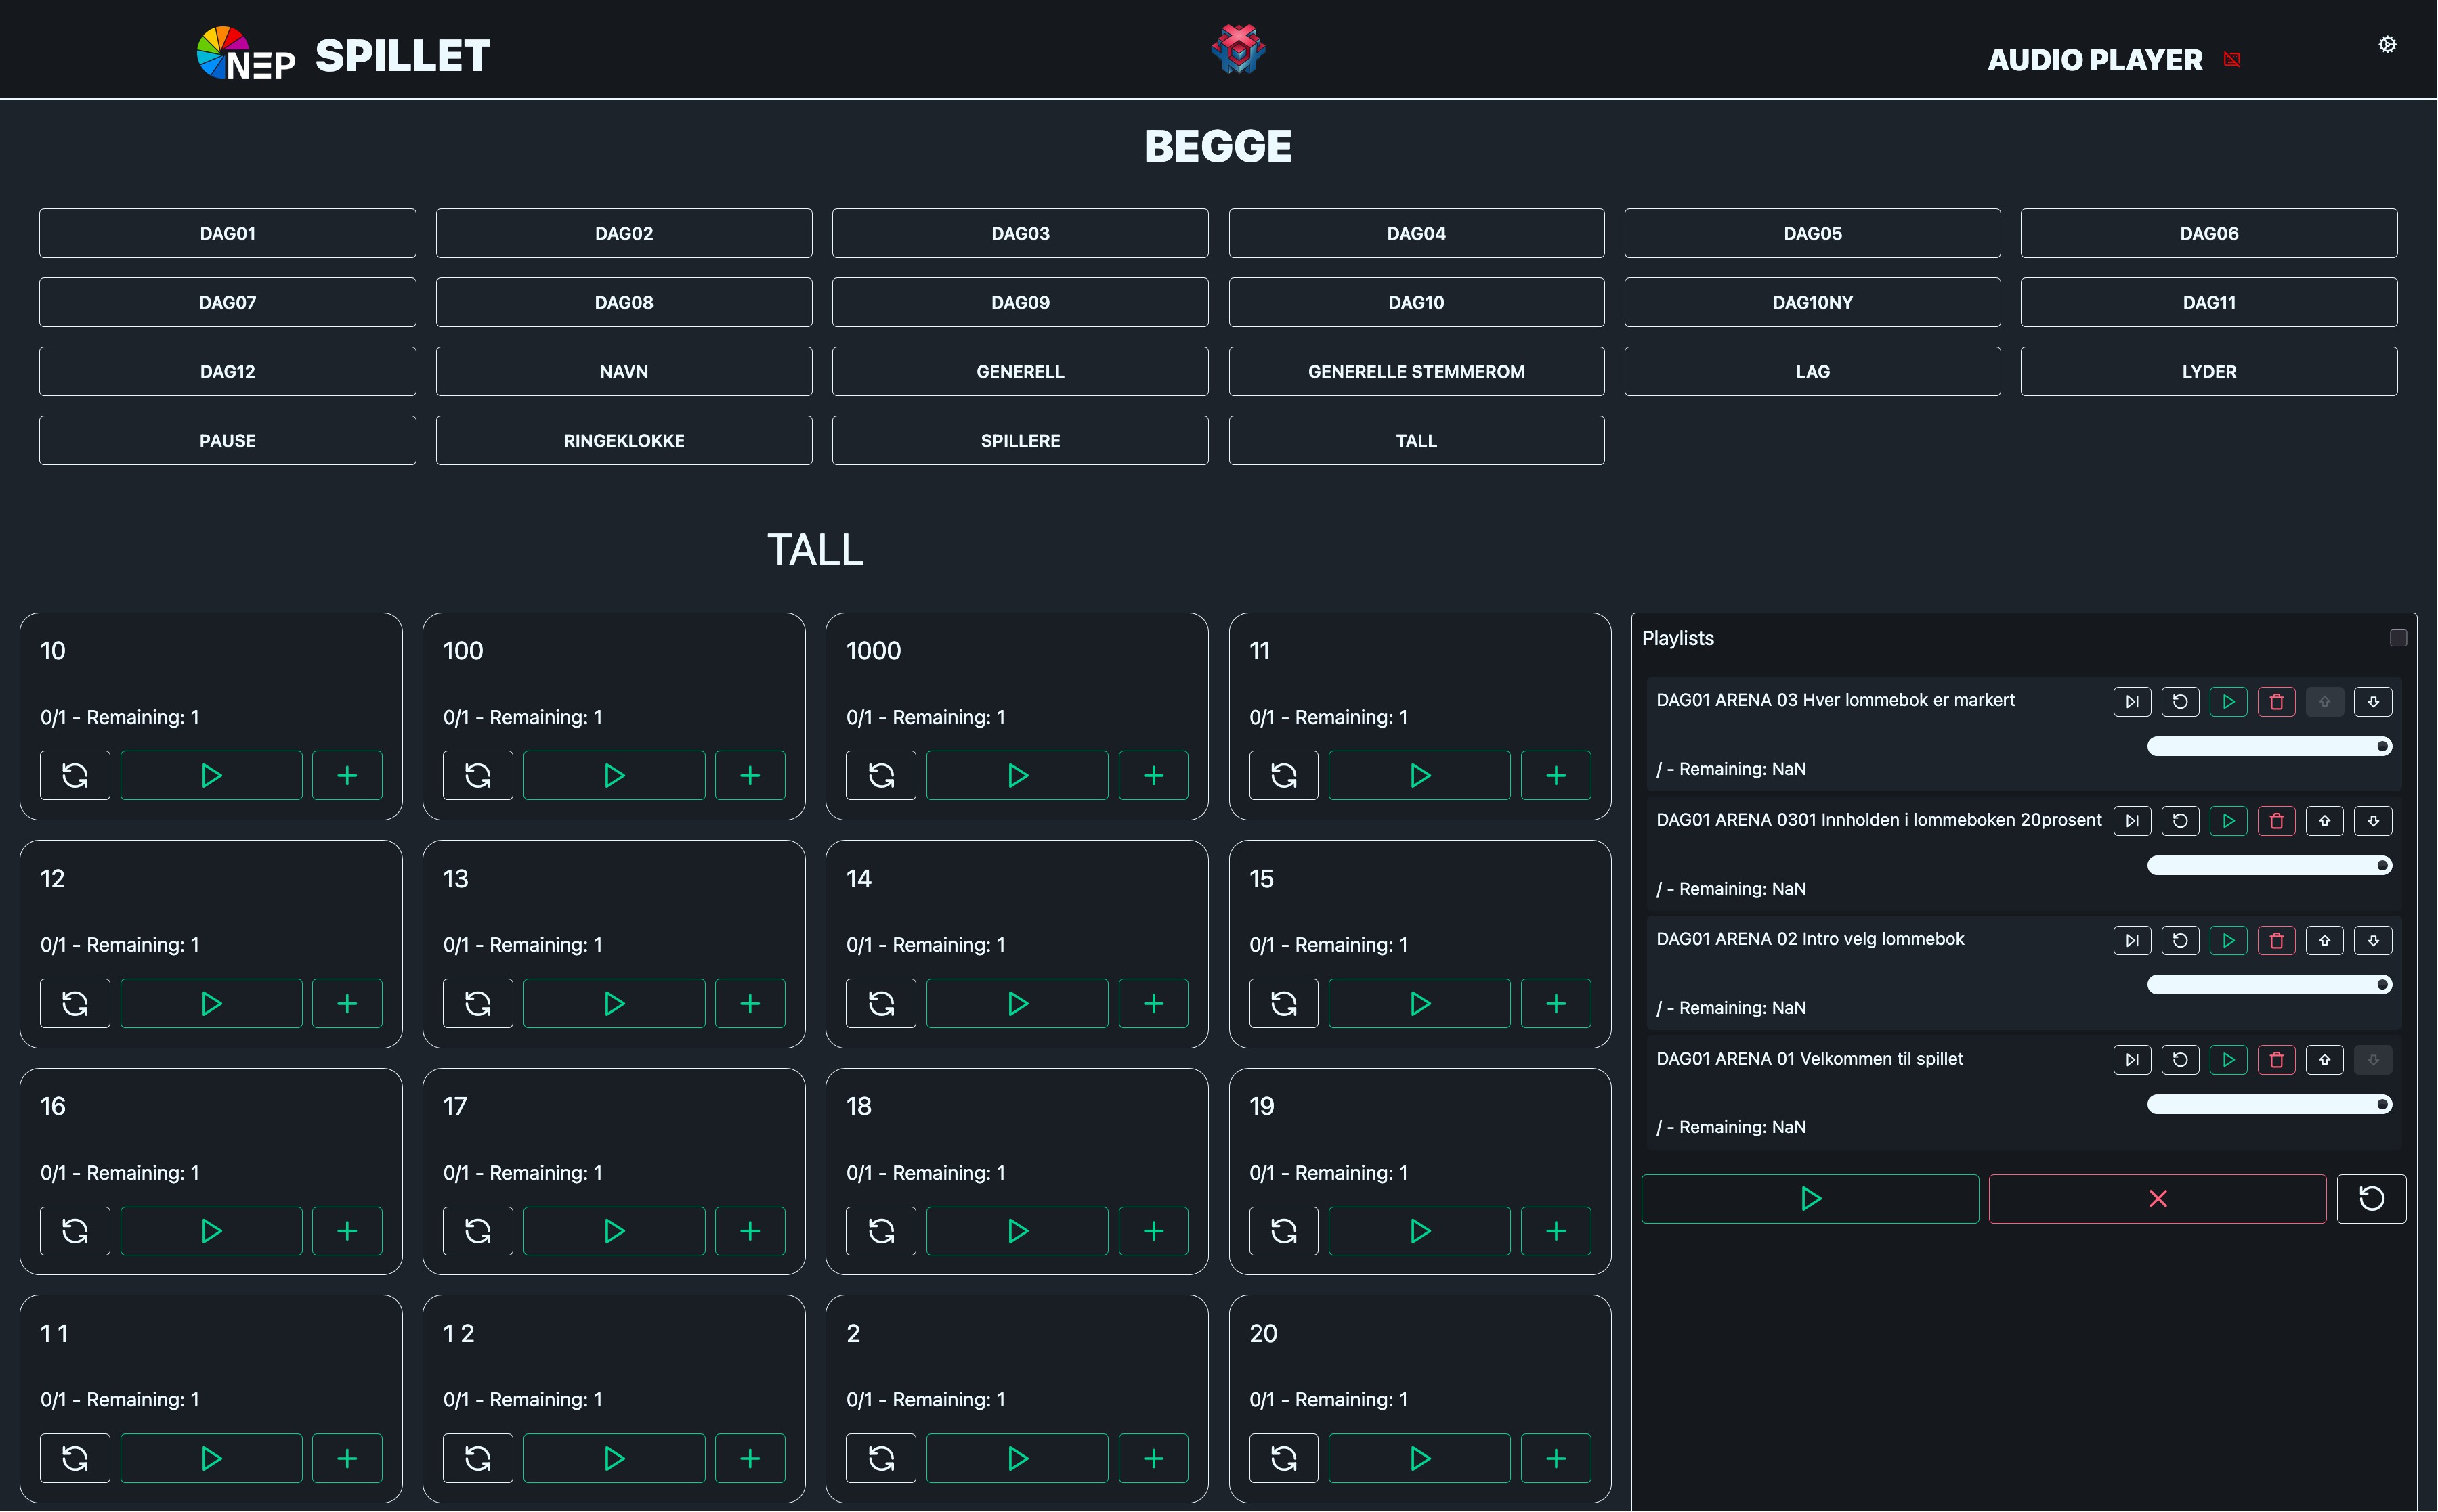Switch to the DAG10NY category
This screenshot has height=1512, width=2438.
tap(1812, 302)
